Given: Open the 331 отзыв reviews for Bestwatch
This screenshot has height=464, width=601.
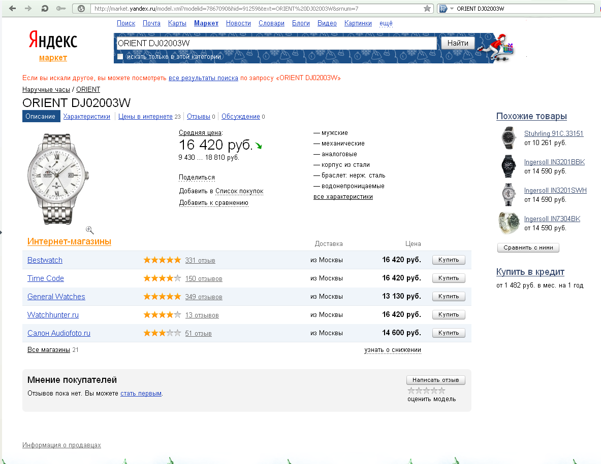Looking at the screenshot, I should pos(200,261).
